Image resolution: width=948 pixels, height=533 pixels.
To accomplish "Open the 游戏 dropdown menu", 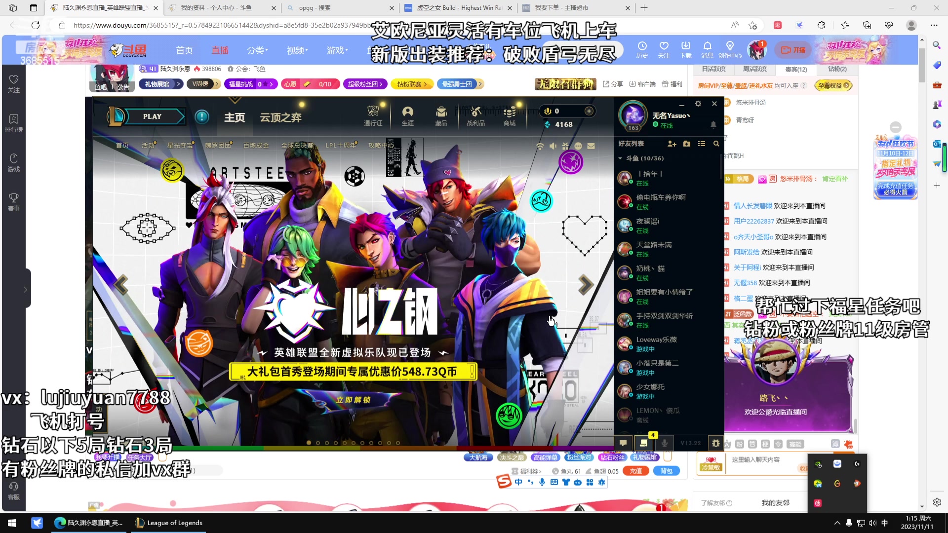I will pos(337,50).
